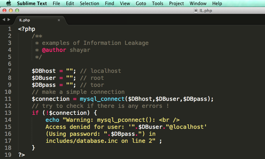Open the Sublime Text application menu
265x159 pixels.
pos(32,3)
